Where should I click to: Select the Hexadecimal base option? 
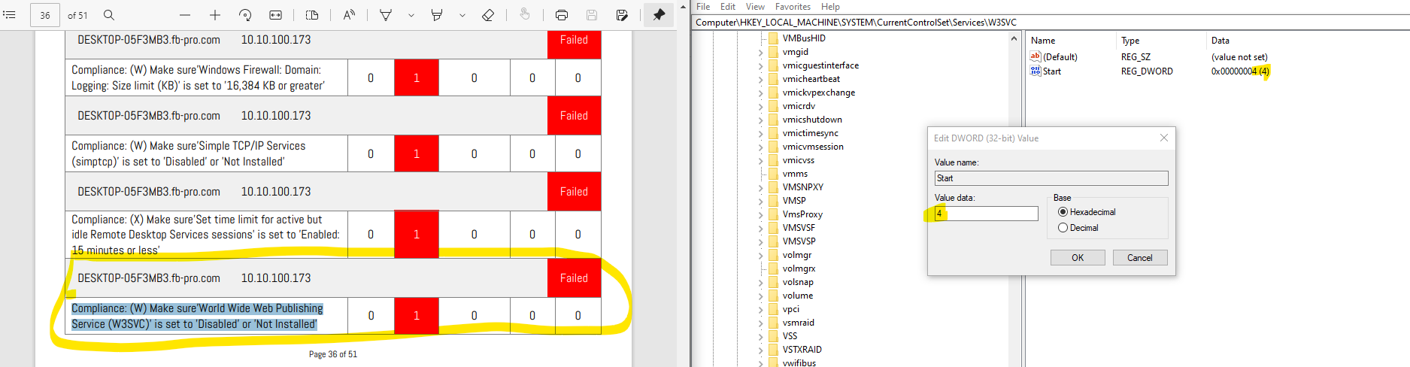tap(1063, 212)
